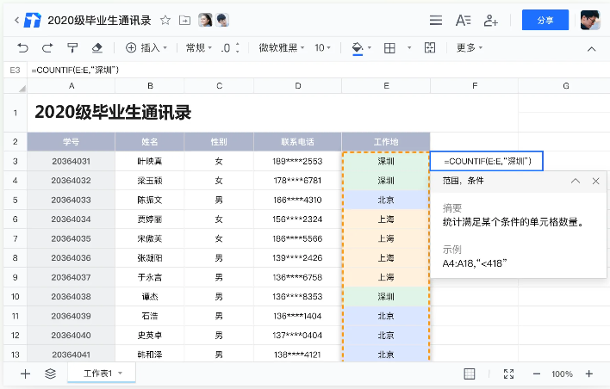This screenshot has width=610, height=389.
Task: Click the formula bar COUNTIF text
Action: point(75,70)
